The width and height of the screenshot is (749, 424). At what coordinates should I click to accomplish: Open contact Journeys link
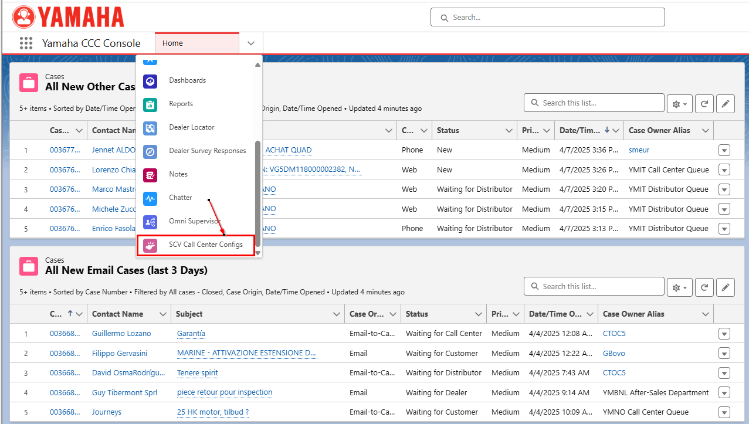(x=107, y=412)
